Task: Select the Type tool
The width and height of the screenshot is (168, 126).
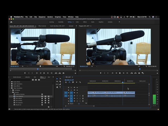Action: click(x=60, y=87)
